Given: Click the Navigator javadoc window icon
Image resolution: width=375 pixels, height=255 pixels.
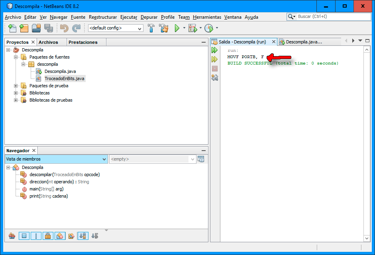Looking at the screenshot, I should point(201,159).
